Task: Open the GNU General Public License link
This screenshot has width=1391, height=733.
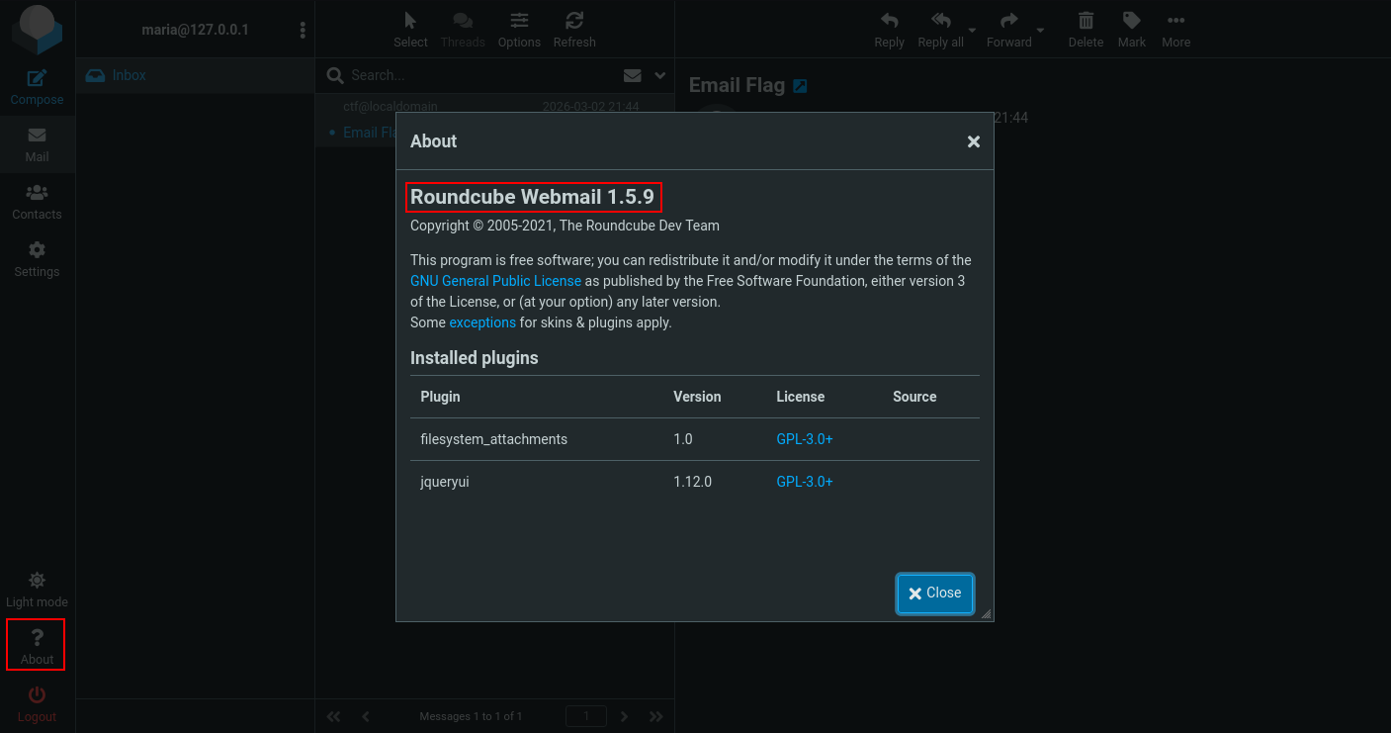Action: point(495,281)
